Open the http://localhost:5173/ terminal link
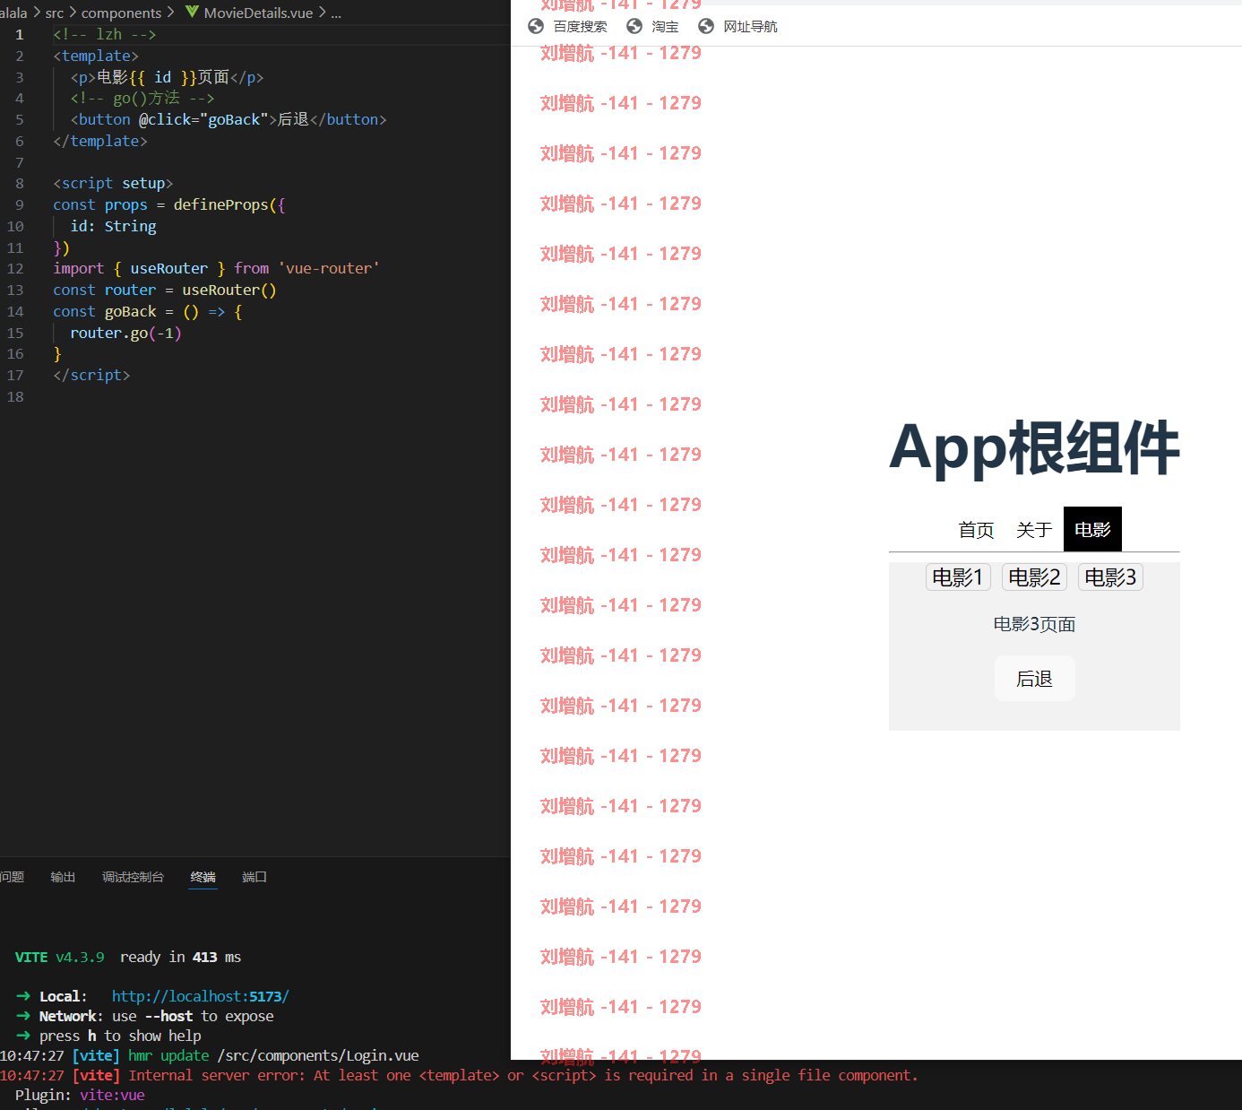This screenshot has height=1110, width=1242. pyautogui.click(x=200, y=996)
